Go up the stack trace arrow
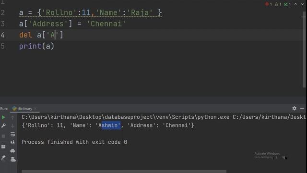This screenshot has width=307, height=173. pyautogui.click(x=13, y=117)
